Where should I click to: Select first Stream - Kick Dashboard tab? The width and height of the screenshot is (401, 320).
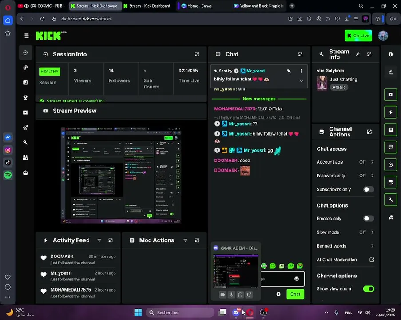click(x=95, y=6)
